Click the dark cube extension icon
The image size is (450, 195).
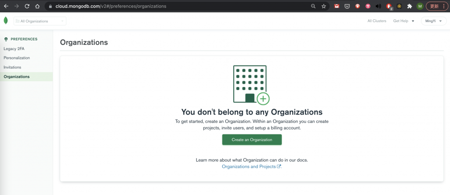pos(399,6)
